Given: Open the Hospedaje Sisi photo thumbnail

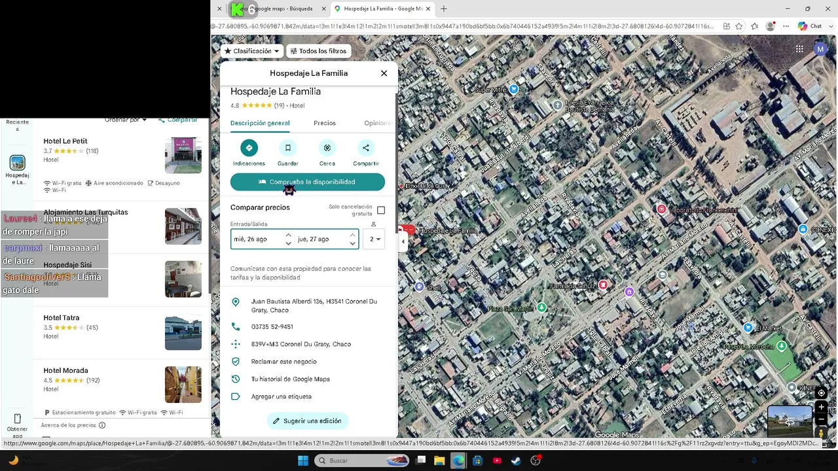Looking at the screenshot, I should pyautogui.click(x=183, y=279).
